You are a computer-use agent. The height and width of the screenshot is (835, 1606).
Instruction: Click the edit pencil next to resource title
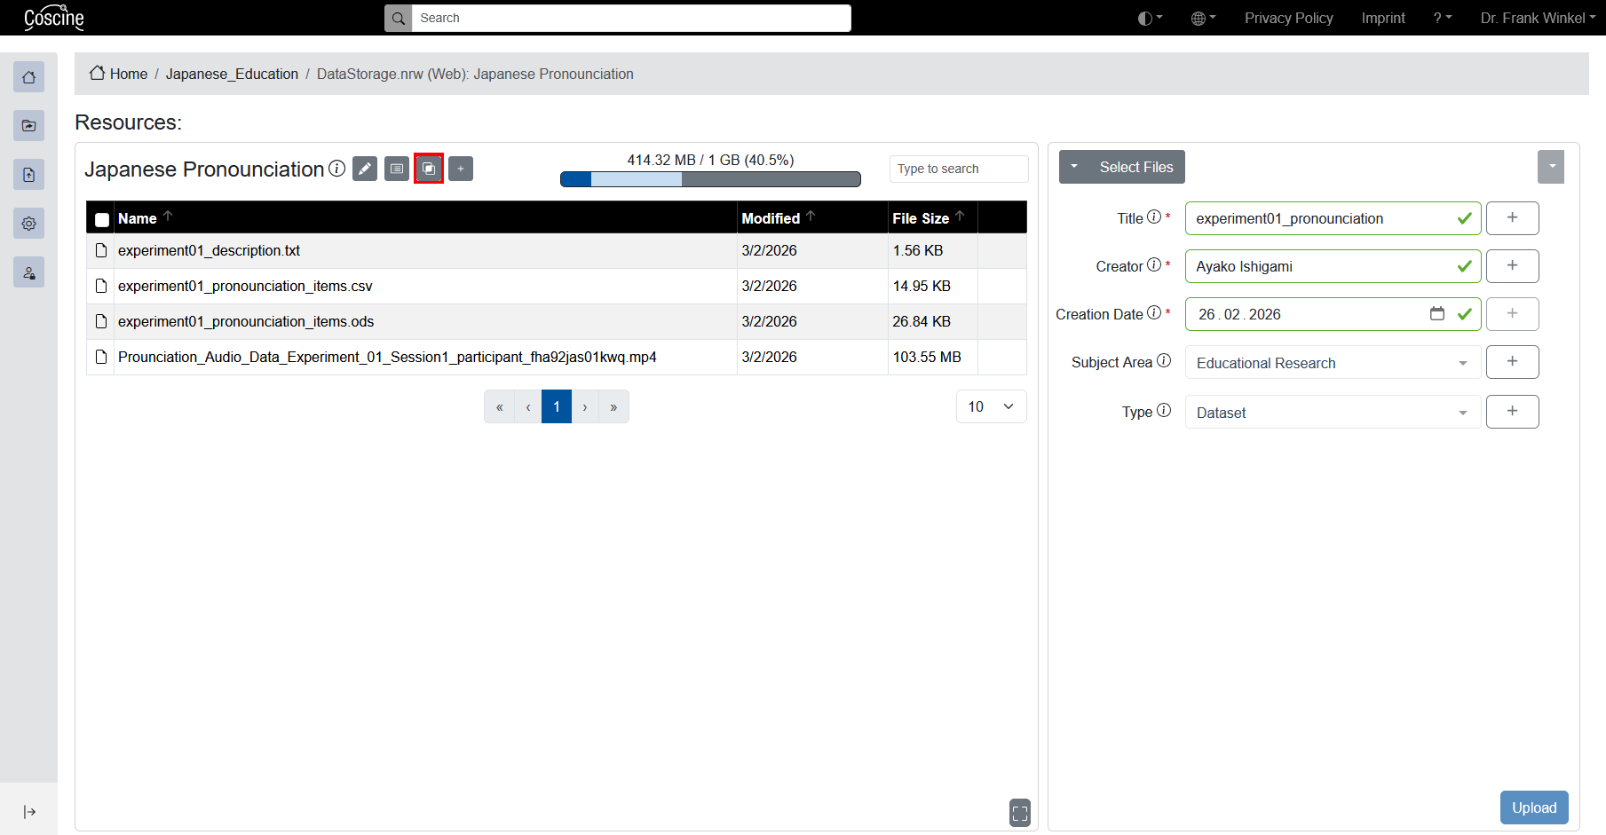pos(364,169)
